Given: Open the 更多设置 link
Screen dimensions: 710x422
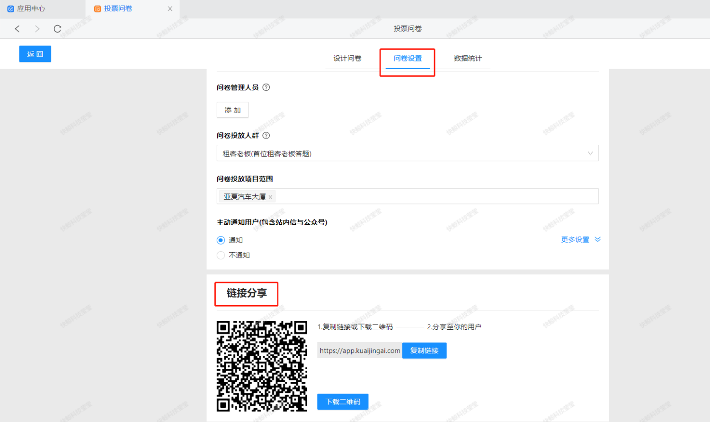Looking at the screenshot, I should (575, 239).
